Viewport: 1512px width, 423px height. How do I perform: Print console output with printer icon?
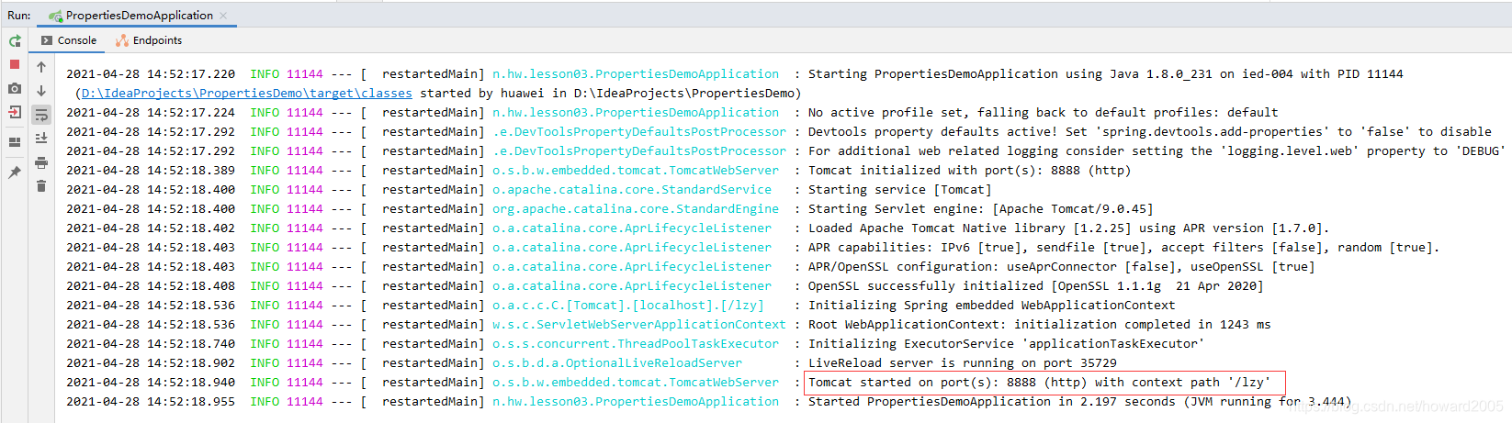click(41, 162)
